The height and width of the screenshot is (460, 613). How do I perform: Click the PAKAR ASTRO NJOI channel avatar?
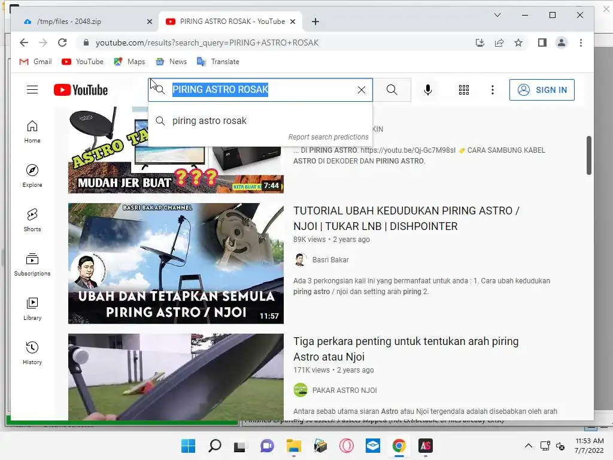(301, 390)
